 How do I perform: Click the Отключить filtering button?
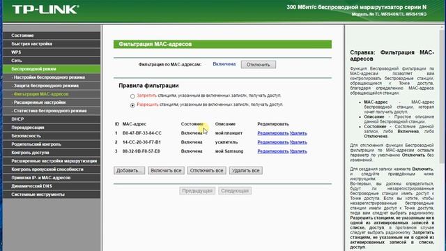coord(259,65)
